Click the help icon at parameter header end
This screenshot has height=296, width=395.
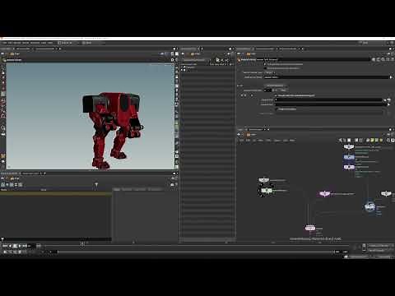pyautogui.click(x=392, y=59)
